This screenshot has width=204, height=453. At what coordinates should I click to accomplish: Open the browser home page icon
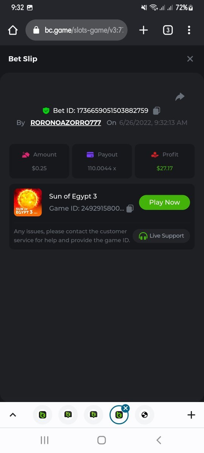tap(13, 30)
